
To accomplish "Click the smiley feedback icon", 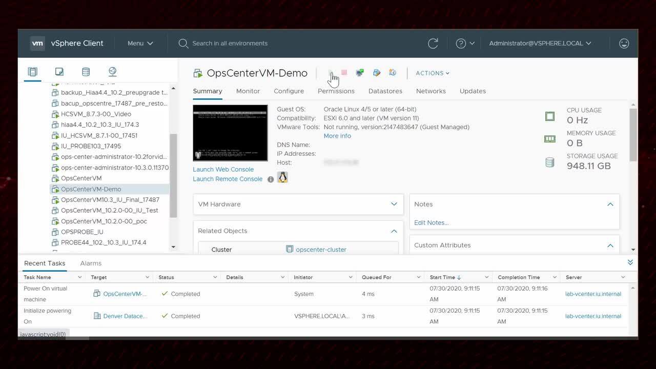I will [624, 44].
